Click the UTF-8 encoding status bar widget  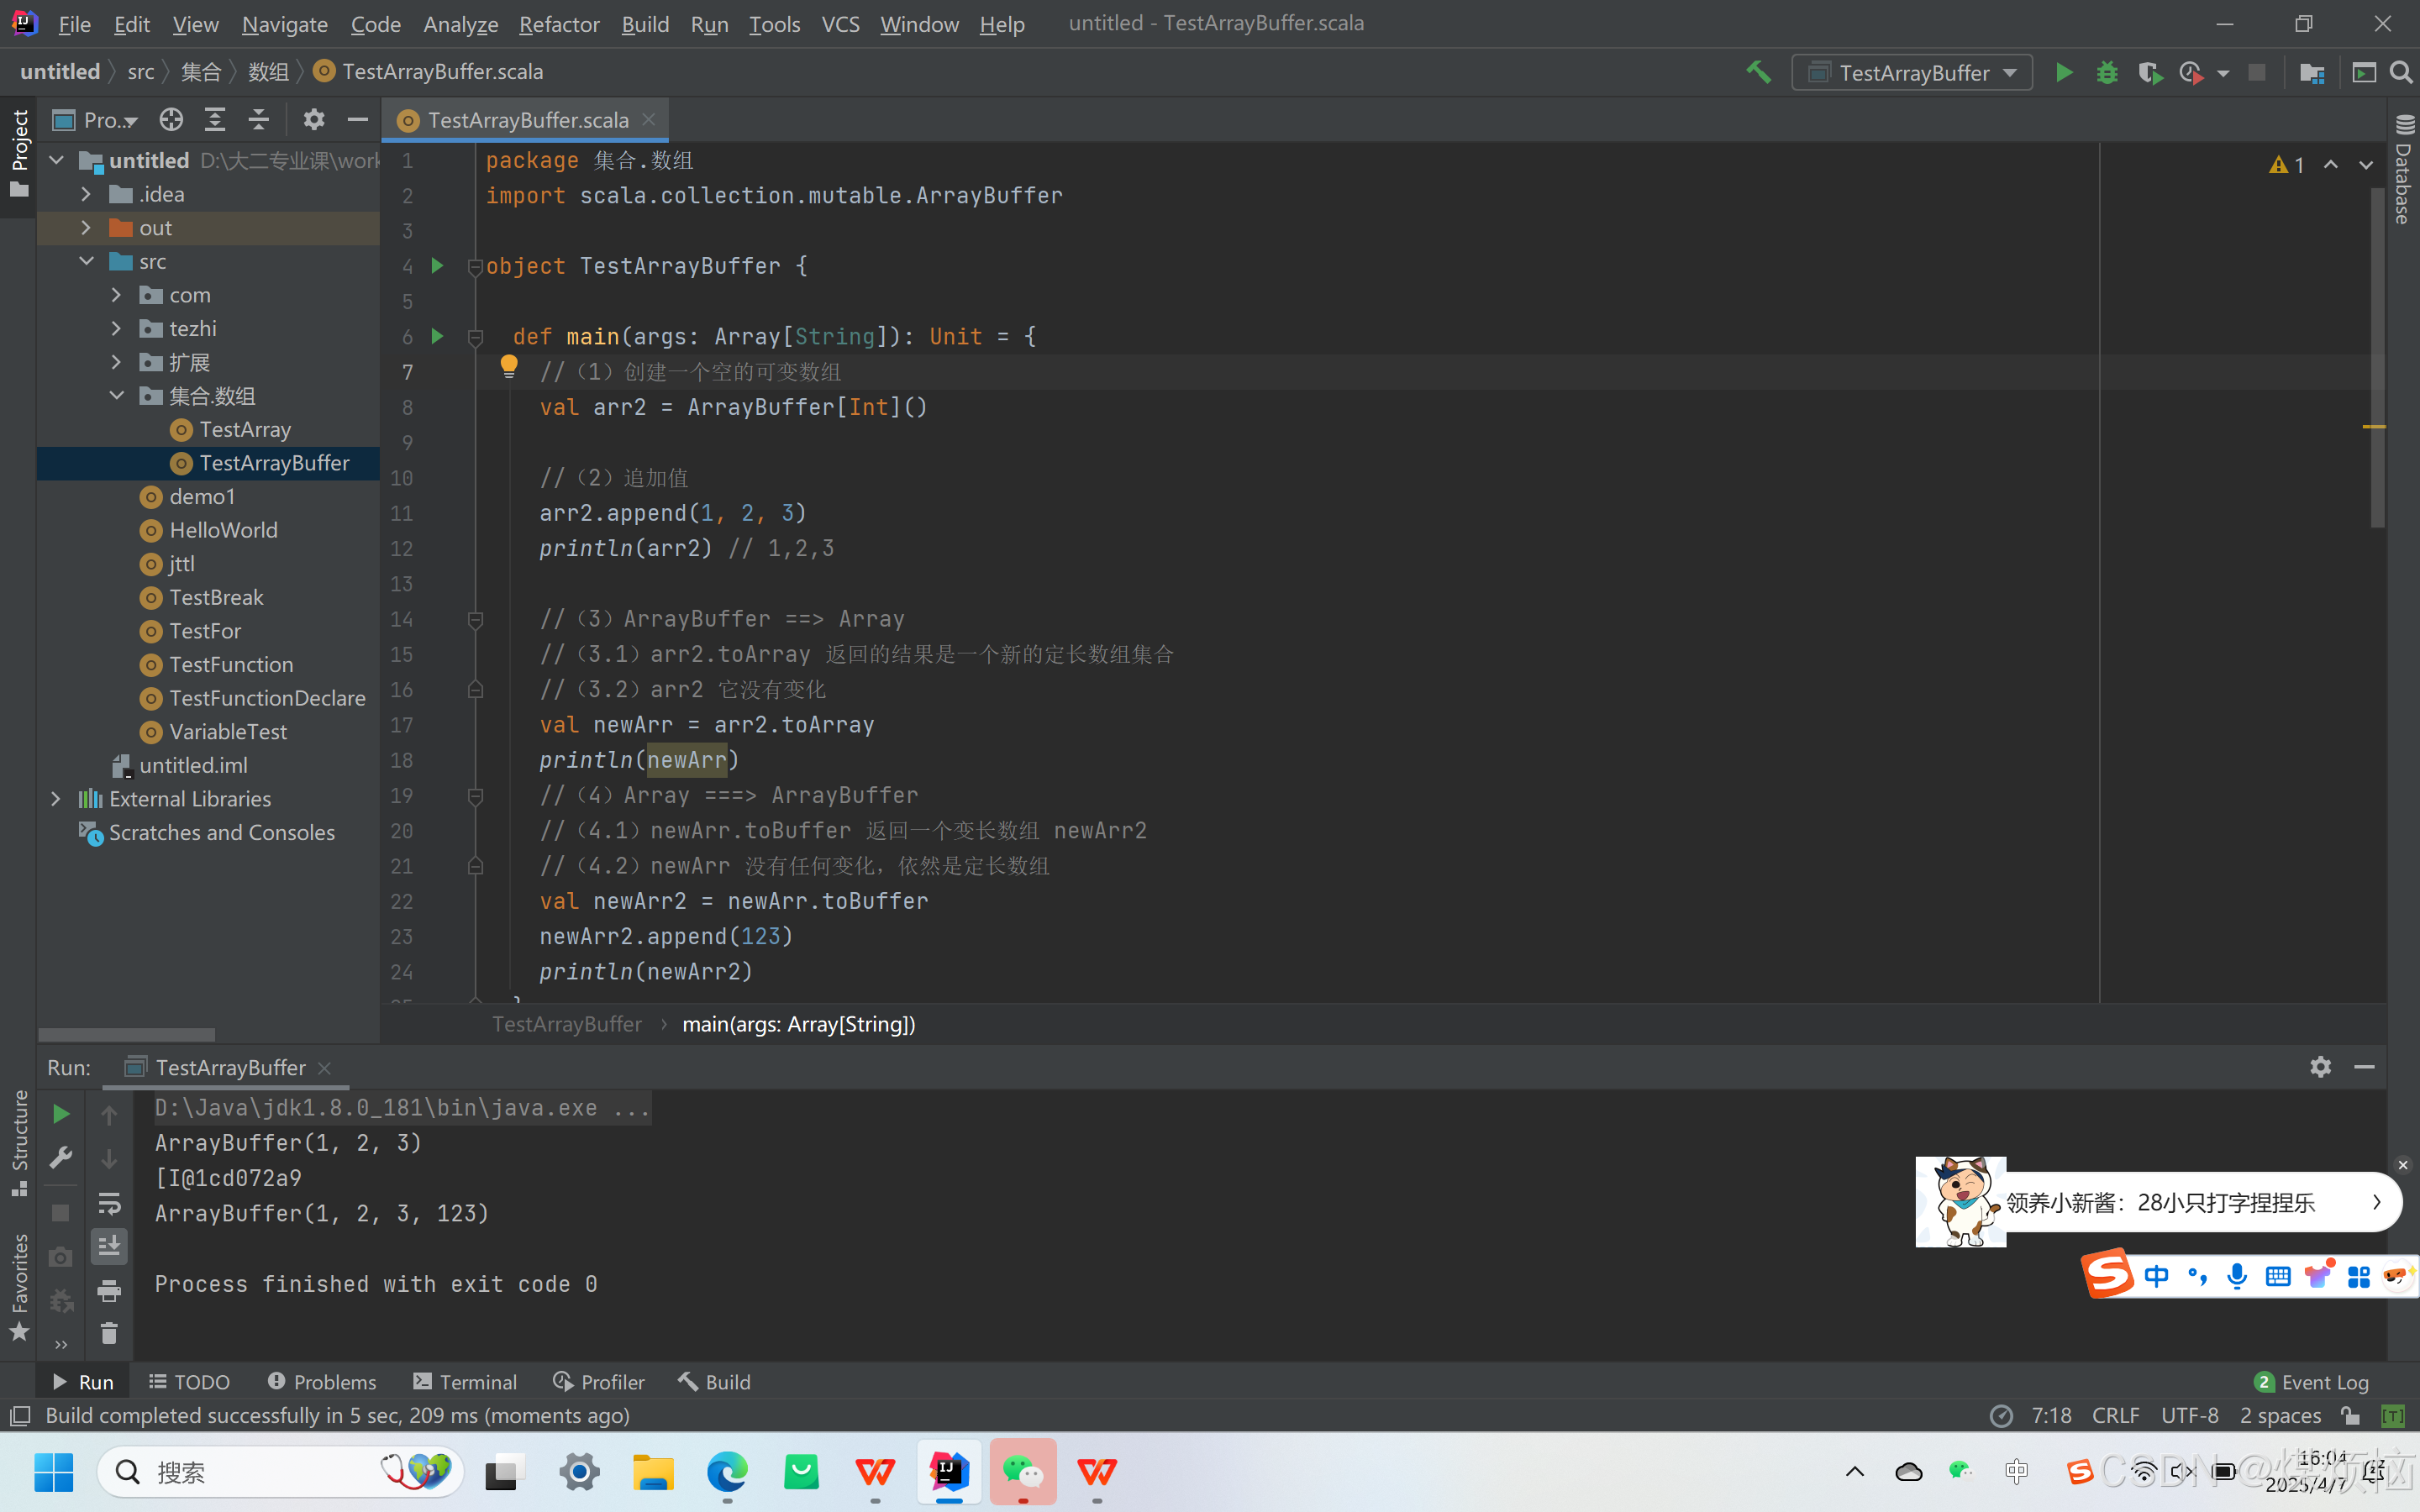coord(2189,1415)
